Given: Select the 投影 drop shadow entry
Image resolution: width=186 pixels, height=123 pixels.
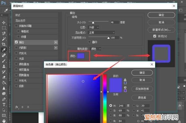Looking at the screenshot, I should tap(22, 86).
